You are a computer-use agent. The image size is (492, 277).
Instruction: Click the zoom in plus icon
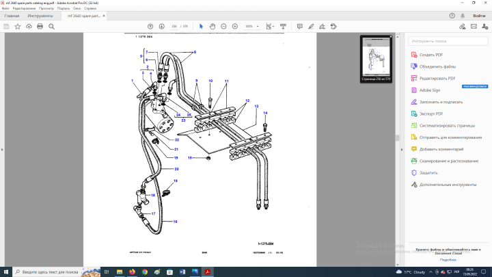235,26
